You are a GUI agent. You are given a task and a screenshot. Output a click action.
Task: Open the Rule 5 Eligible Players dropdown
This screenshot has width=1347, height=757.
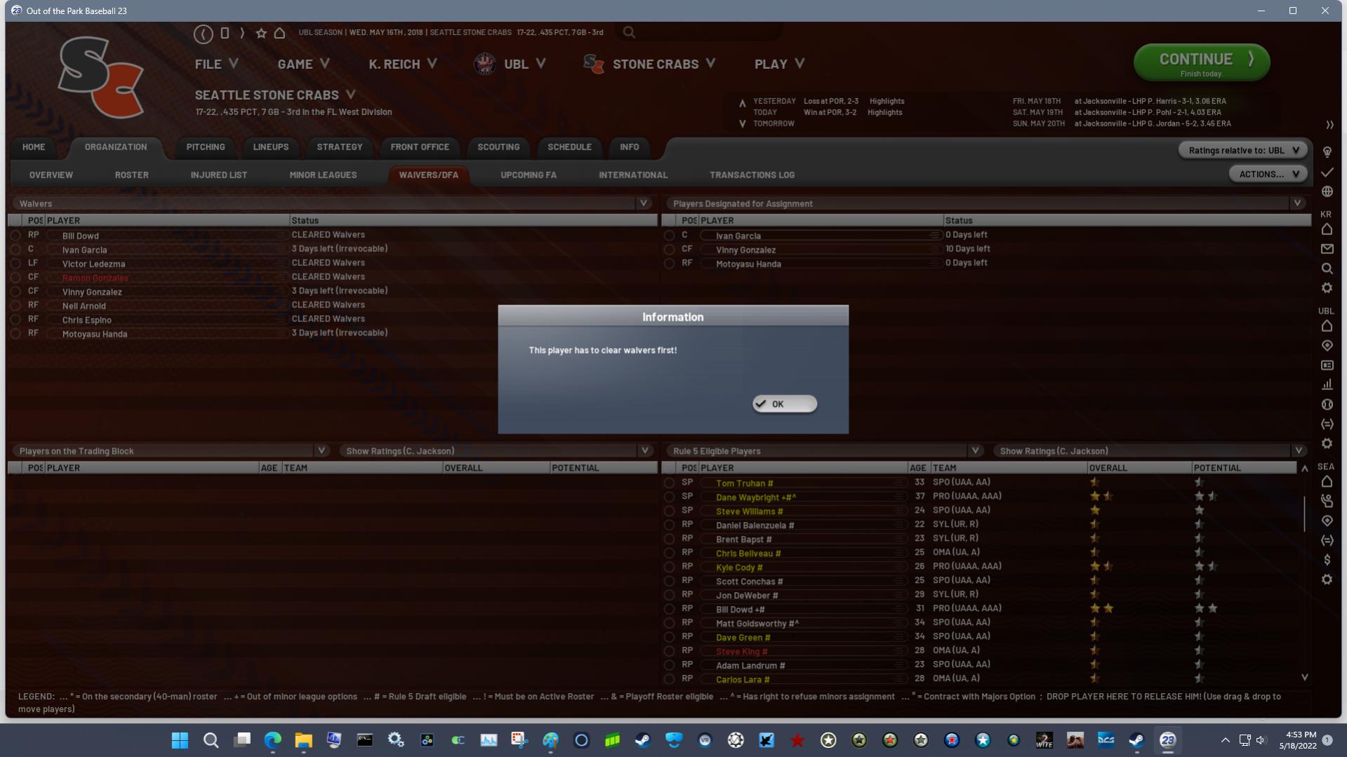click(x=975, y=450)
